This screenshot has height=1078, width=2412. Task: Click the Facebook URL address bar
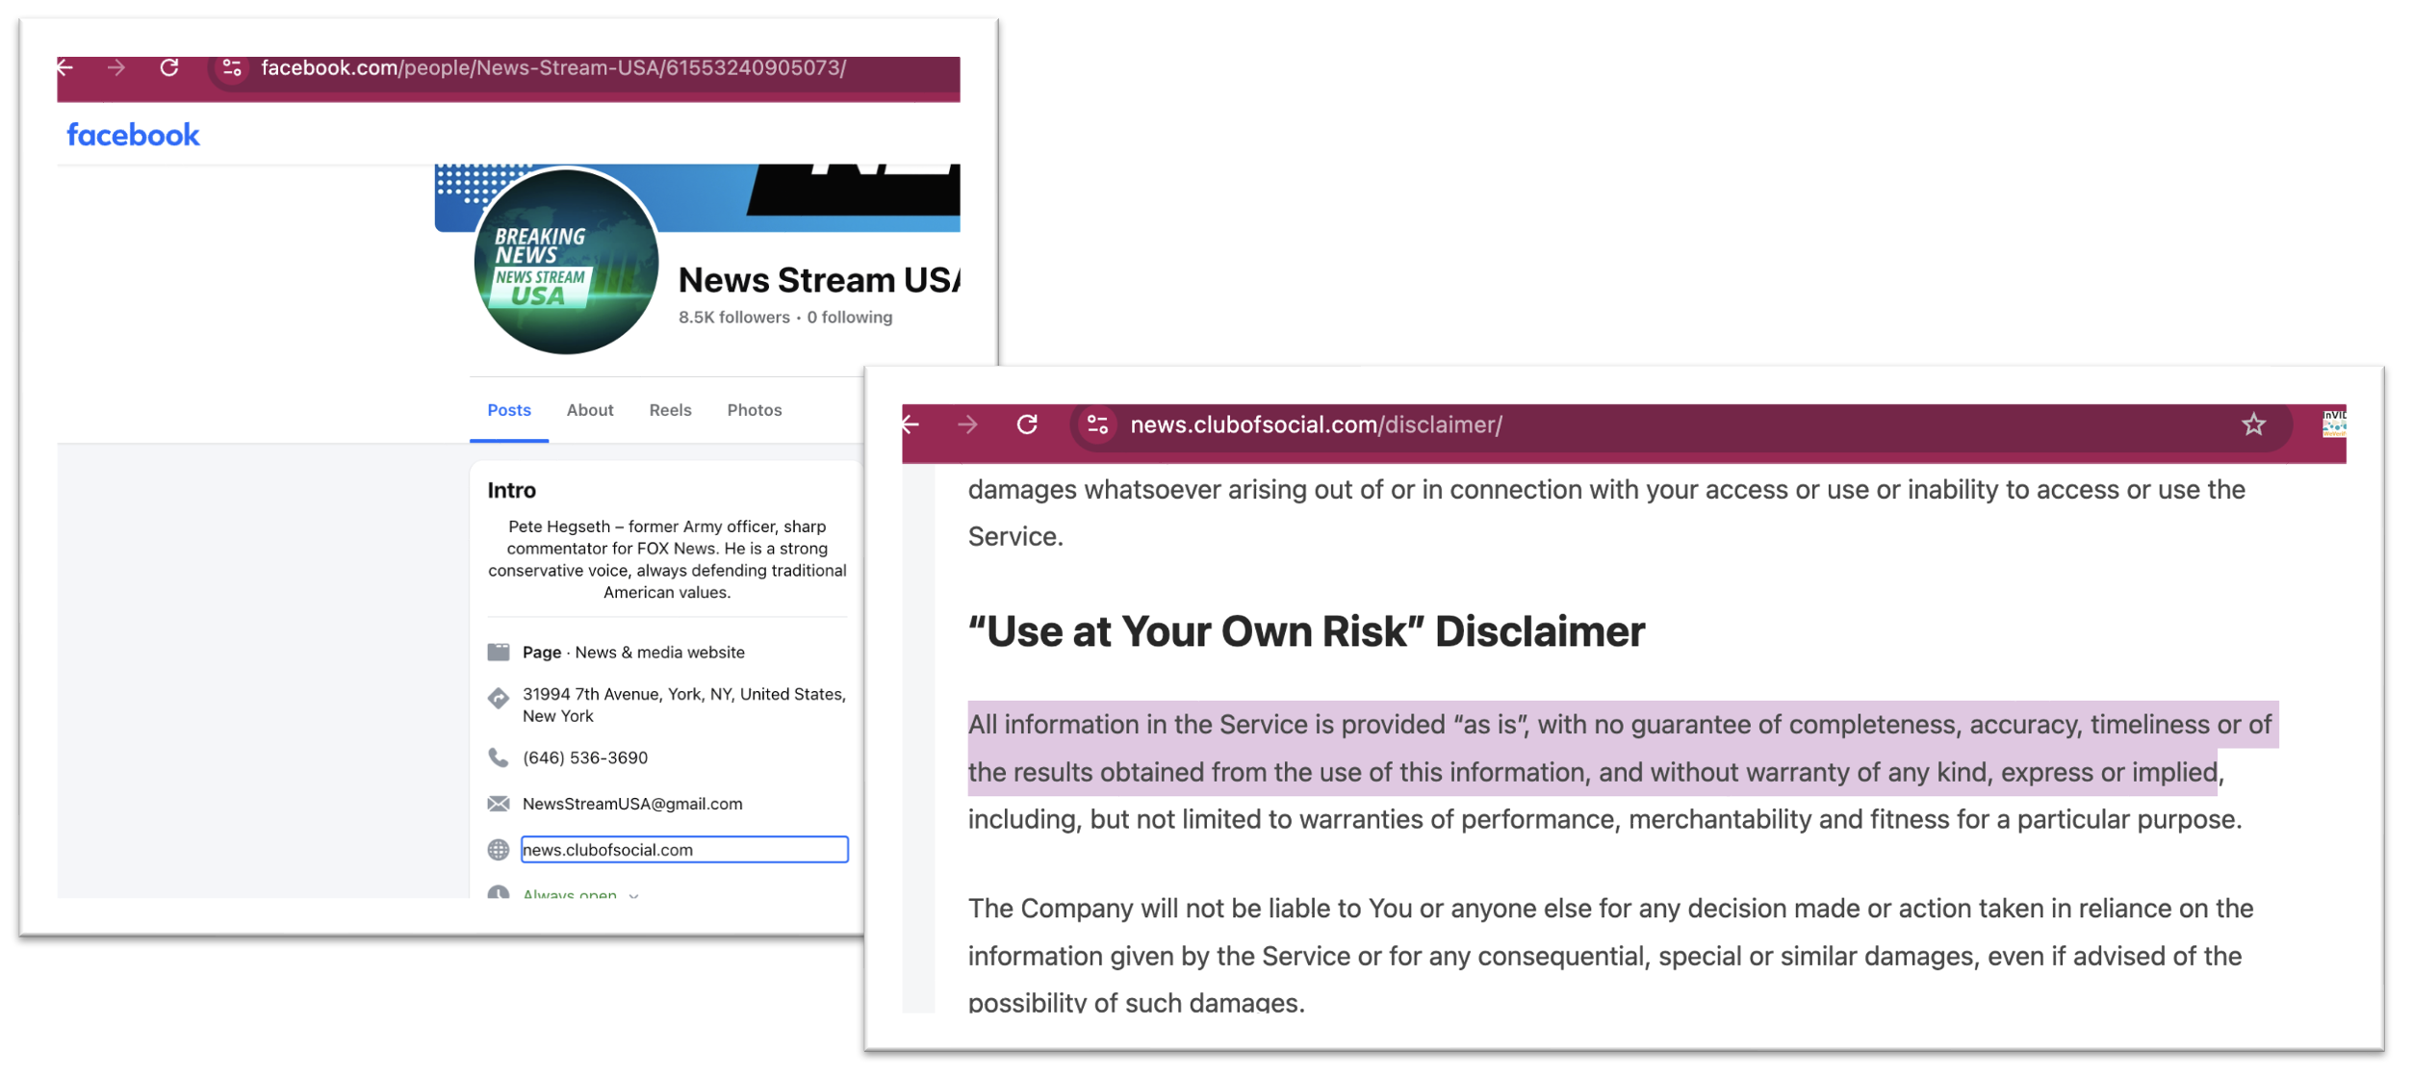pos(553,68)
